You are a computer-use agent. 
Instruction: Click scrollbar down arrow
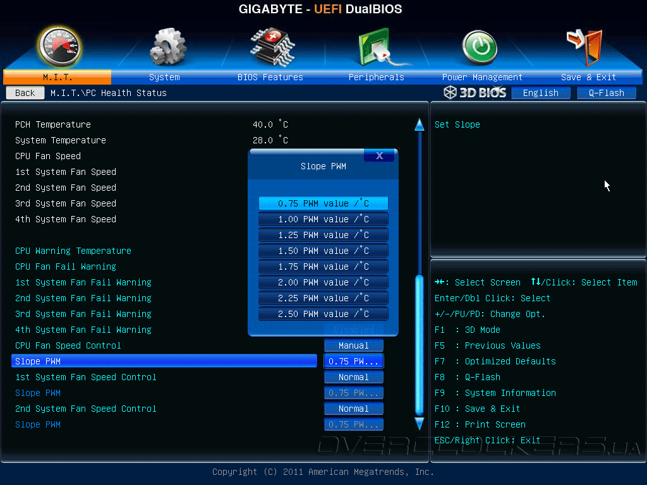click(x=420, y=424)
